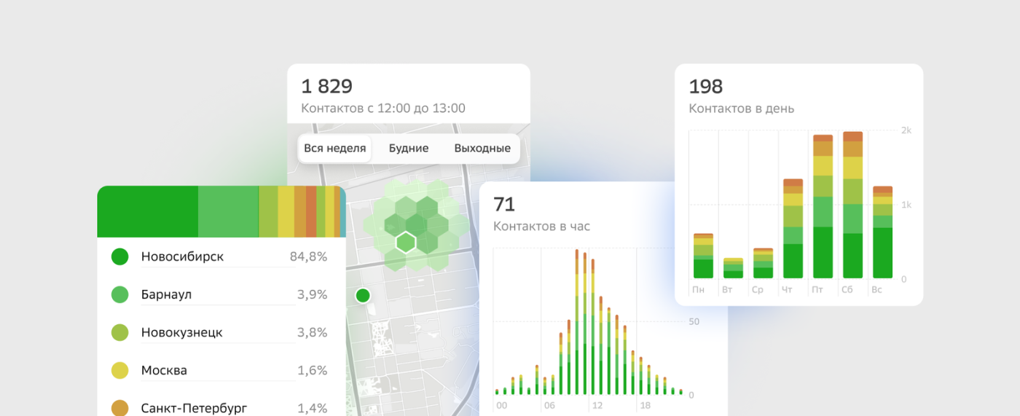
Task: Click the Sunday (Вс) bar in chart
Action: 882,232
